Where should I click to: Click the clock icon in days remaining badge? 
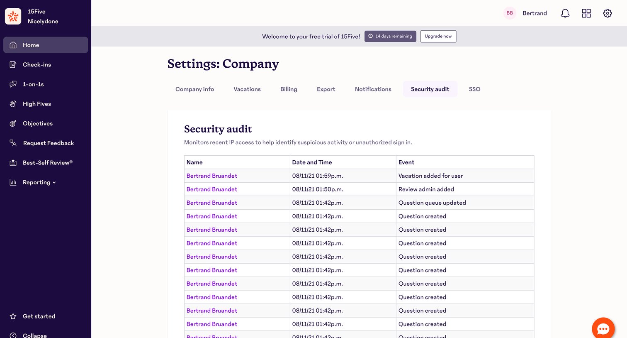[371, 36]
